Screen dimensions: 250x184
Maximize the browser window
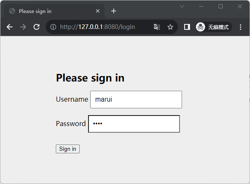[x=221, y=6]
